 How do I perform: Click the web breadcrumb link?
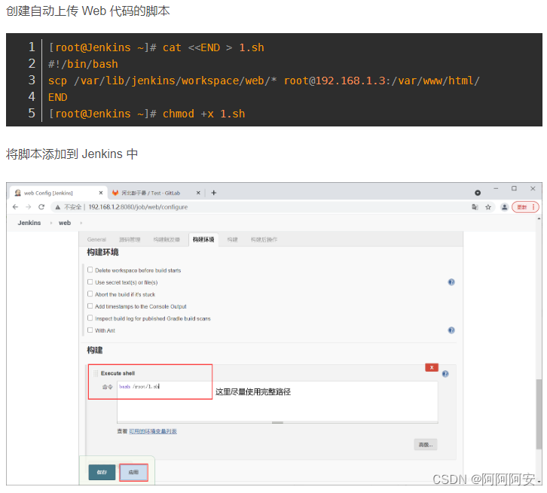point(65,223)
